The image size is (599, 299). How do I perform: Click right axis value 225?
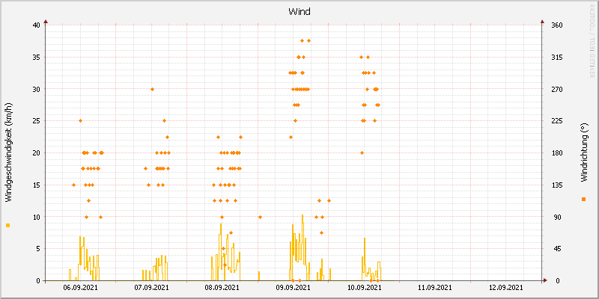tap(557, 121)
